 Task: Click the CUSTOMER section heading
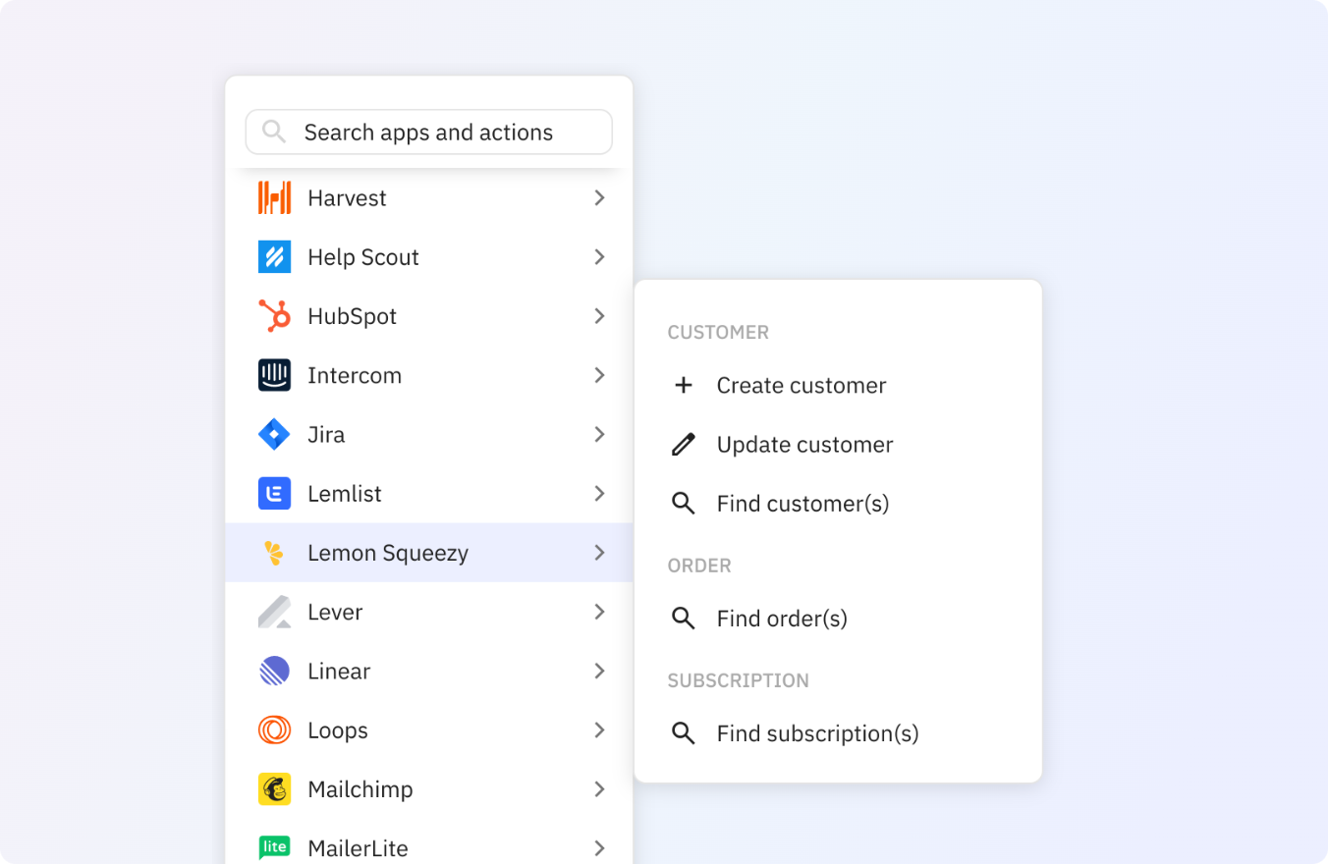pos(718,333)
